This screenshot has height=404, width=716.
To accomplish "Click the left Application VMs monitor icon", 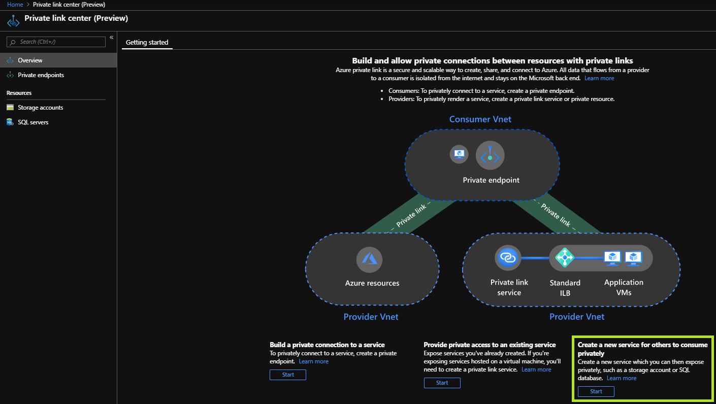I will pos(612,258).
